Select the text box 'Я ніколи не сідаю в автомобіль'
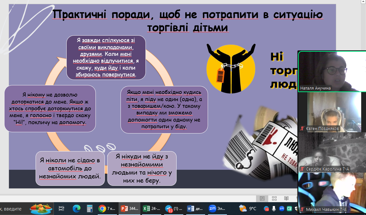Screen dimensions: 366x215 click(x=70, y=168)
